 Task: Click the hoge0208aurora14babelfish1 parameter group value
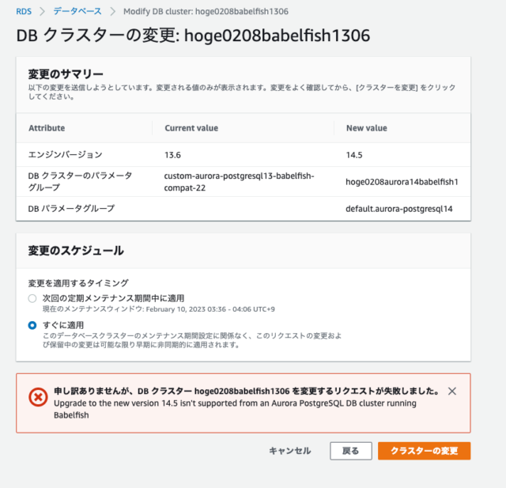click(402, 182)
